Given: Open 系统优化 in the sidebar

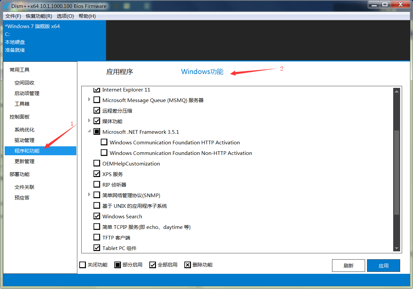Looking at the screenshot, I should point(24,130).
